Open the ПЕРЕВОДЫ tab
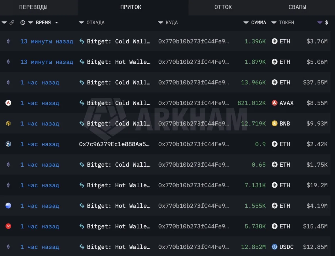 33,7
